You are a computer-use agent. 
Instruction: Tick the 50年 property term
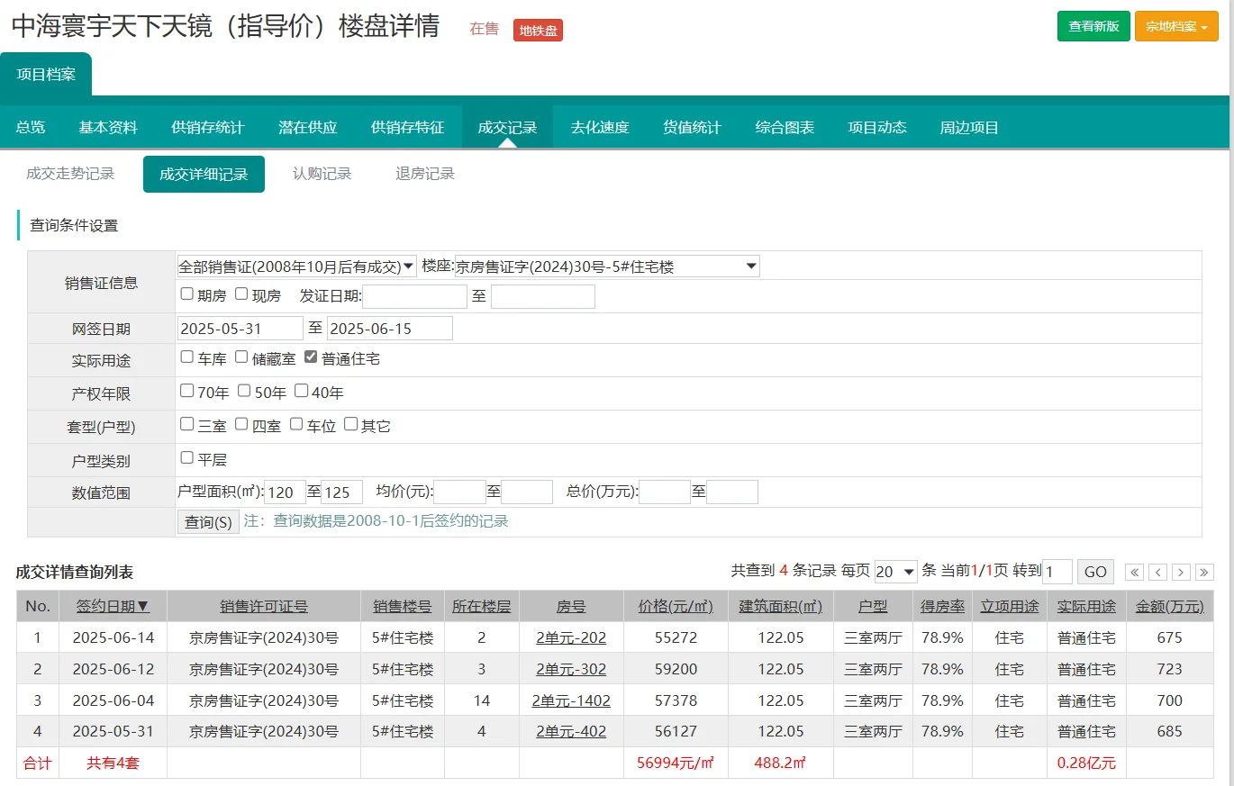click(244, 391)
